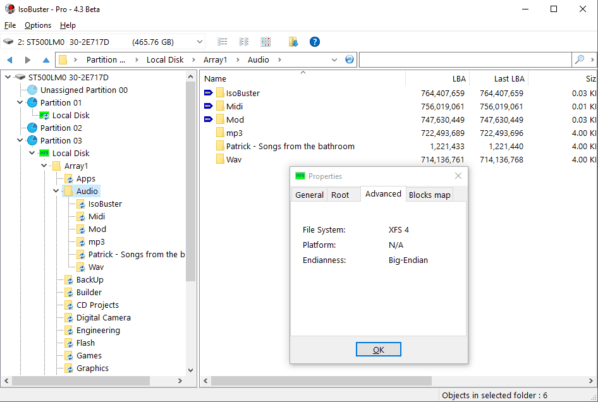
Task: Collapse the ST500LM0 root tree node
Action: (x=8, y=77)
